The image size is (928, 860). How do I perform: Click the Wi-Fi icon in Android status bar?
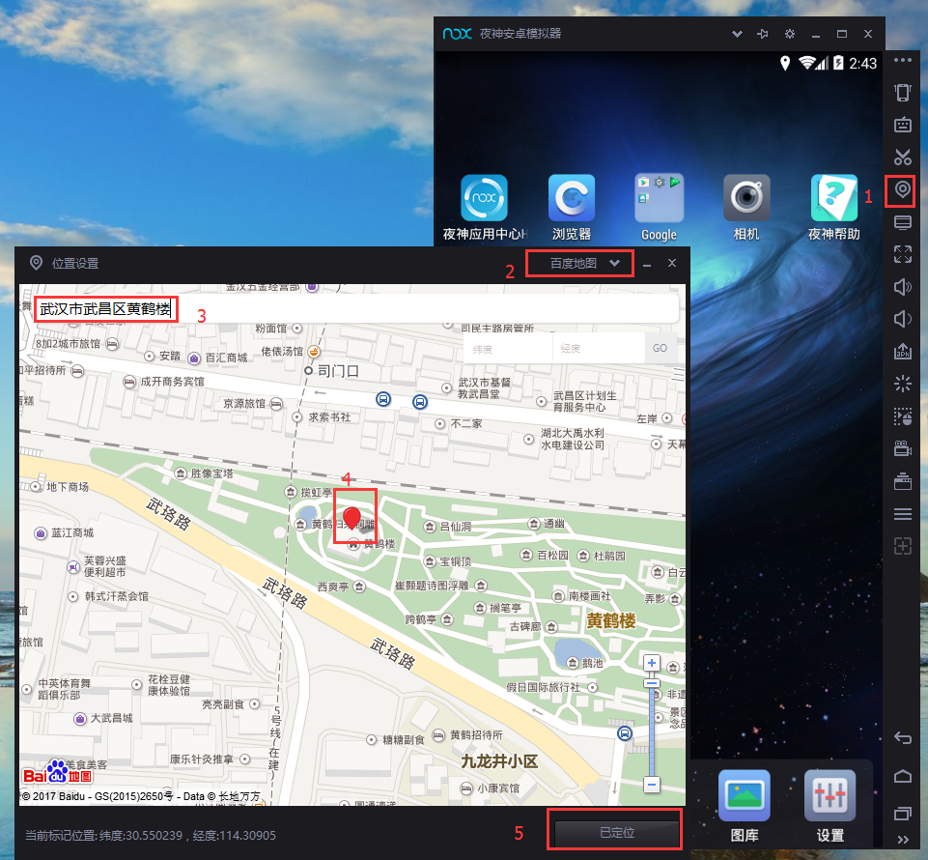pos(806,63)
